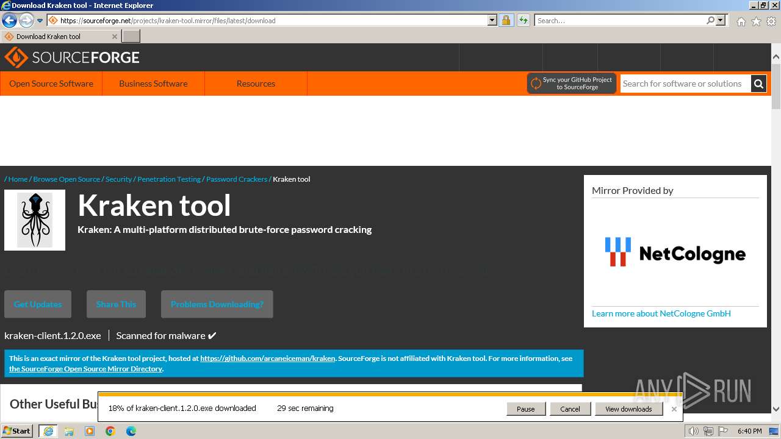Click the SourceForge logo
The height and width of the screenshot is (439, 781).
point(72,57)
